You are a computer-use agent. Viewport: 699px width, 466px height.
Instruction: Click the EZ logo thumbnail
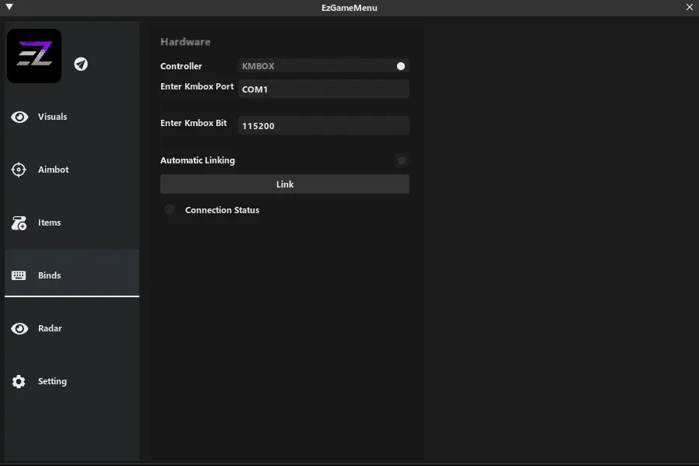[x=34, y=56]
